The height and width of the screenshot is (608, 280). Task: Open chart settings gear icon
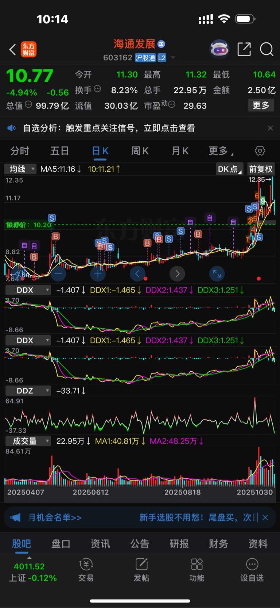(x=260, y=150)
